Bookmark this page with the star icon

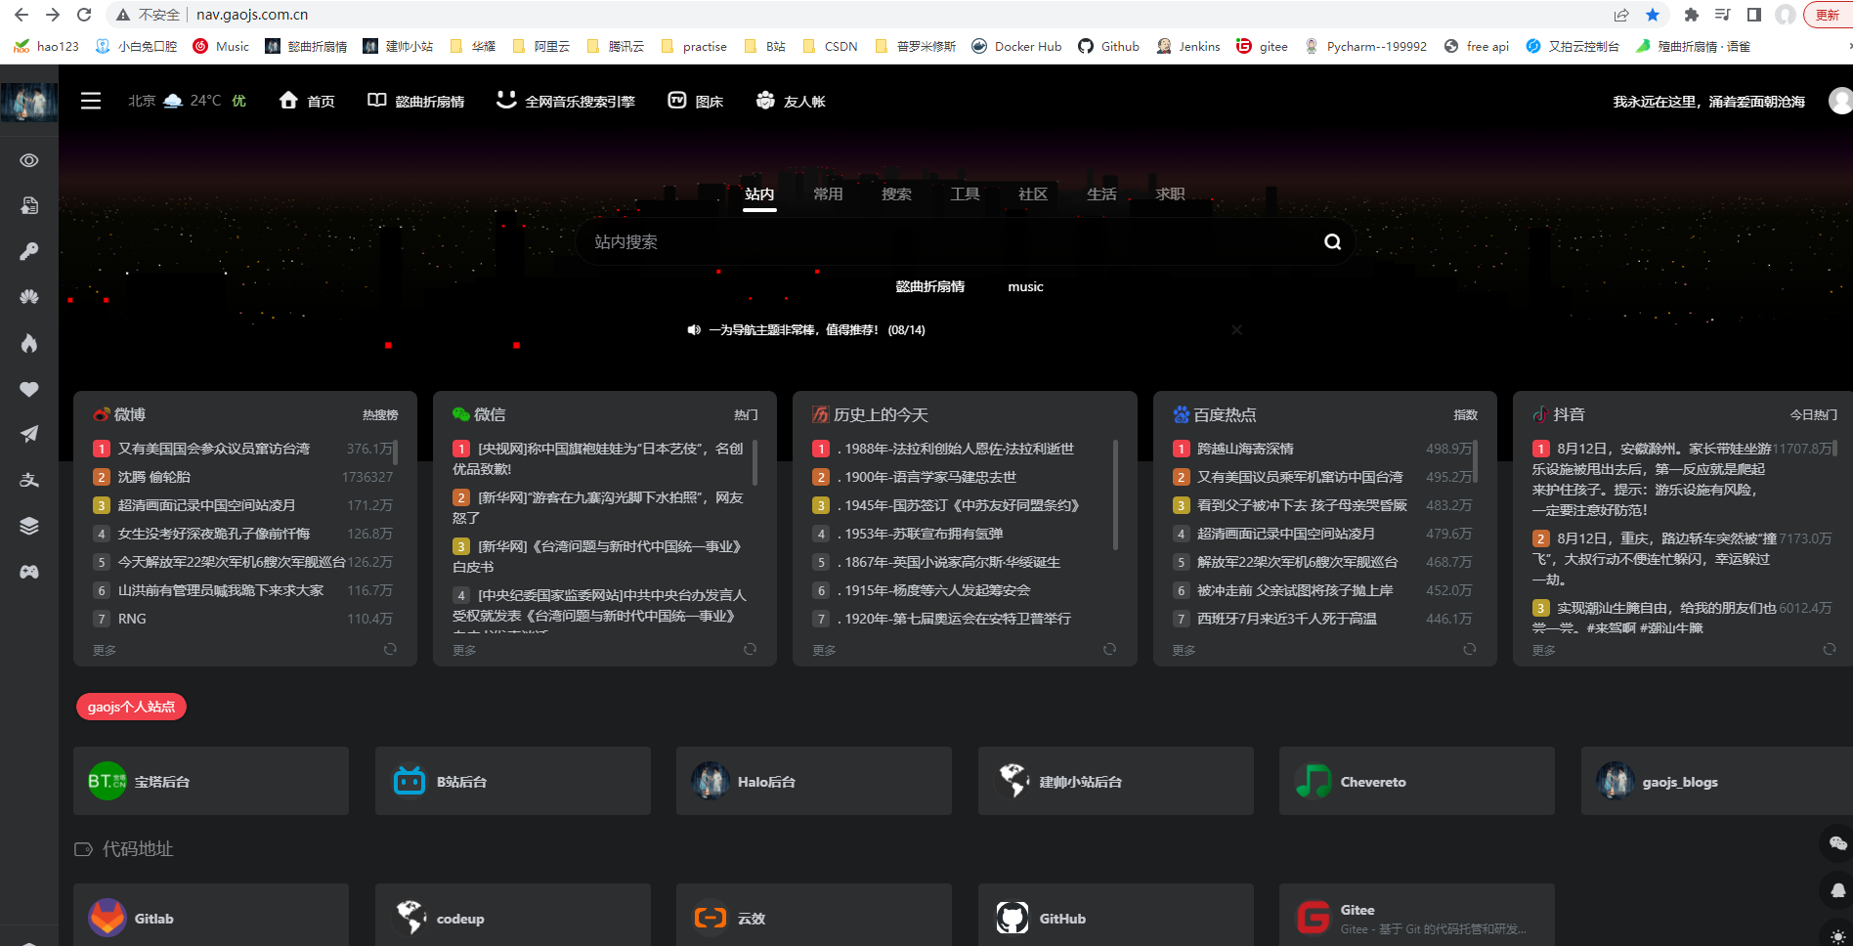1653,15
